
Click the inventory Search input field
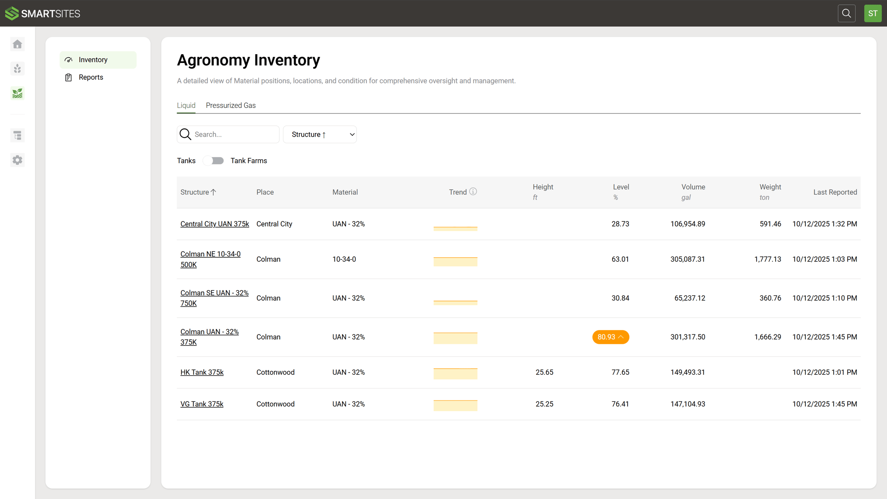[235, 134]
